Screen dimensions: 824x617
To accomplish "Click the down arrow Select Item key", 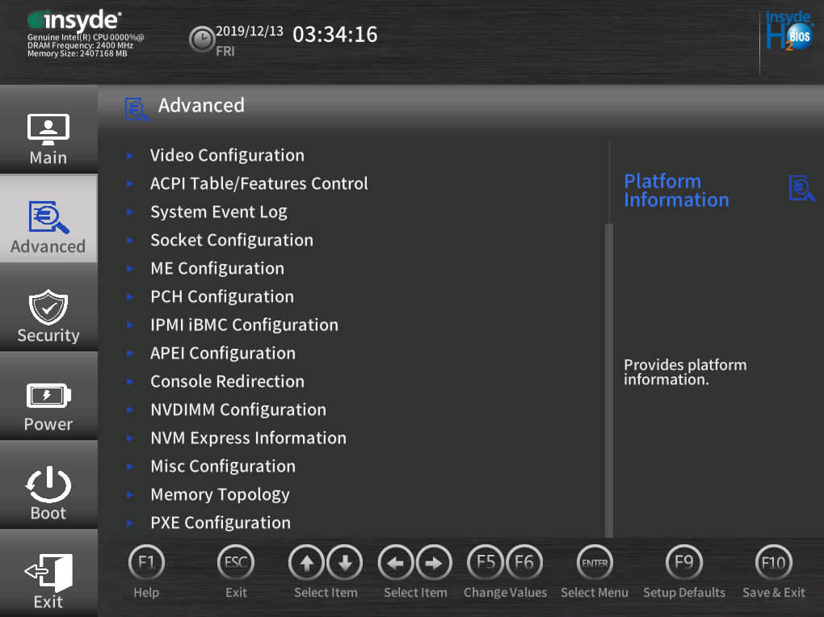I will (x=345, y=563).
